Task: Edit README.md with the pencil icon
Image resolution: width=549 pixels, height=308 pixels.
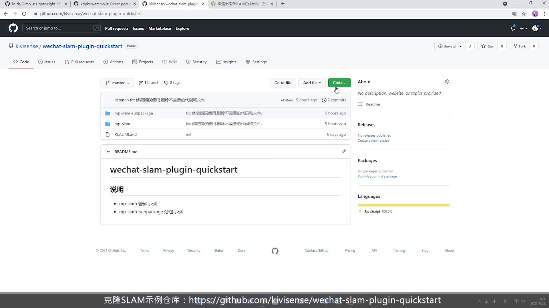Action: click(343, 152)
